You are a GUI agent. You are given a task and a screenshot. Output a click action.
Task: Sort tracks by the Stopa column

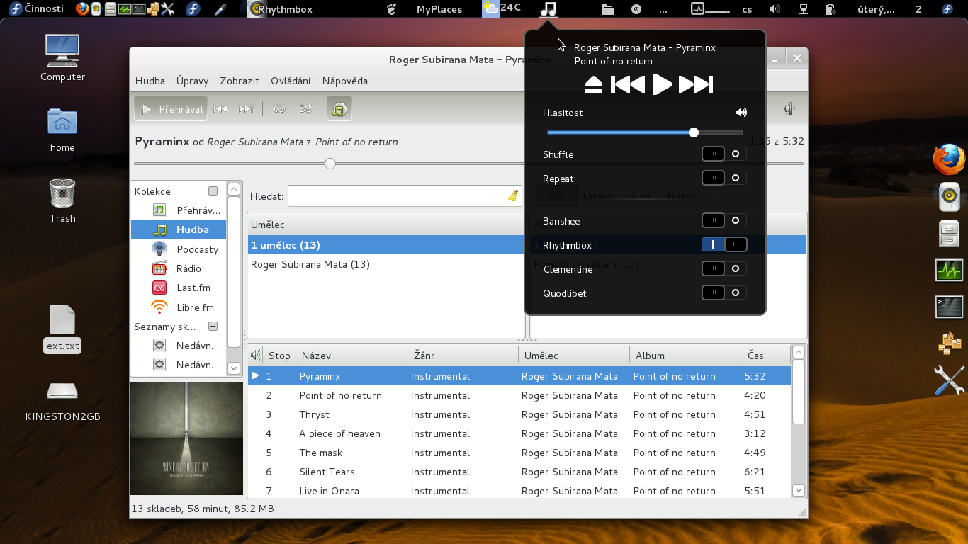click(279, 356)
